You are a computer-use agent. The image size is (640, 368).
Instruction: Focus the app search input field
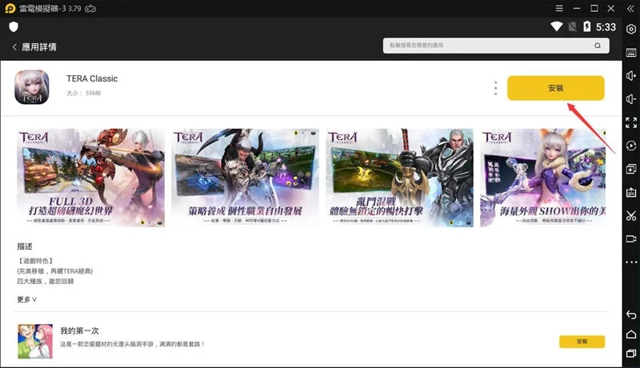496,46
